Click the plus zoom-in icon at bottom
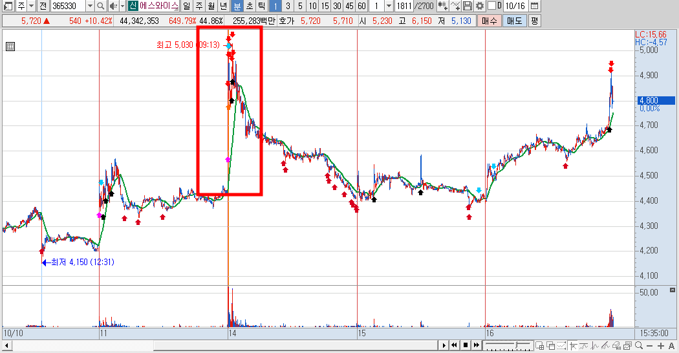 661,345
